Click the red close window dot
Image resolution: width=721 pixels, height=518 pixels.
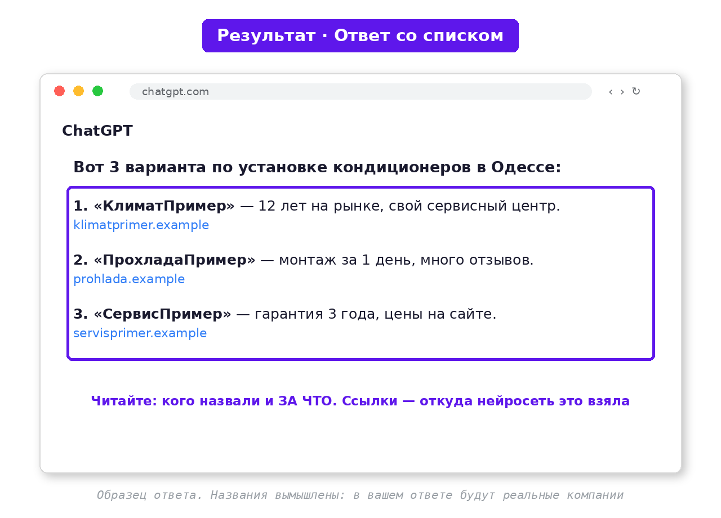[59, 91]
